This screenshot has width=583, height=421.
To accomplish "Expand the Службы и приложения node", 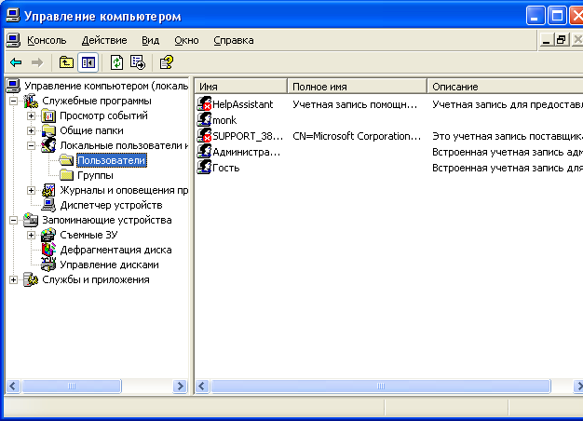I will (13, 279).
